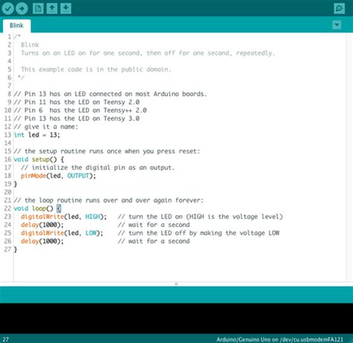Click the first delay(1000) call
Screen dimensions: 353x343
point(42,225)
